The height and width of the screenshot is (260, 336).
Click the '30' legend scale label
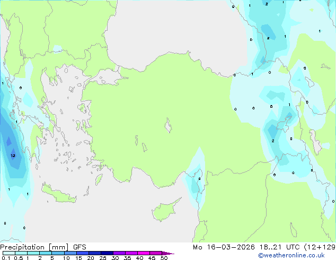pos(115,258)
